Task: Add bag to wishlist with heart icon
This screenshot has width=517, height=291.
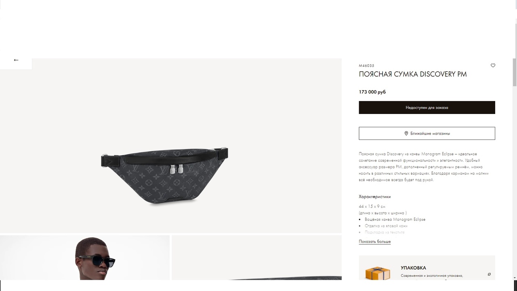Action: coord(493,65)
